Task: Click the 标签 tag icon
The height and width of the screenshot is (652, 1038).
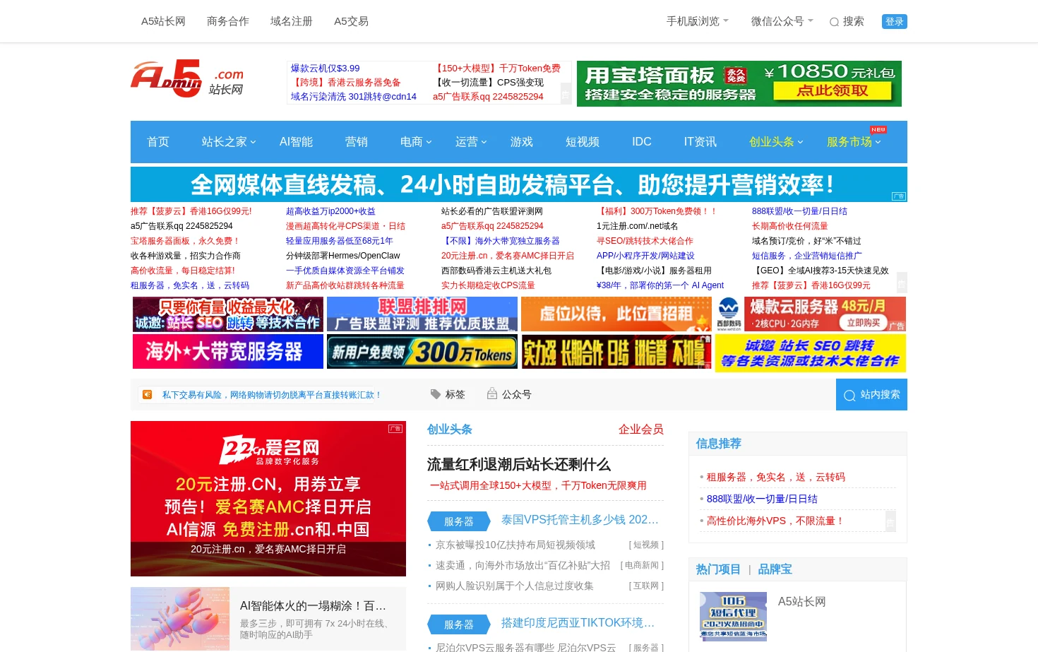Action: (436, 394)
